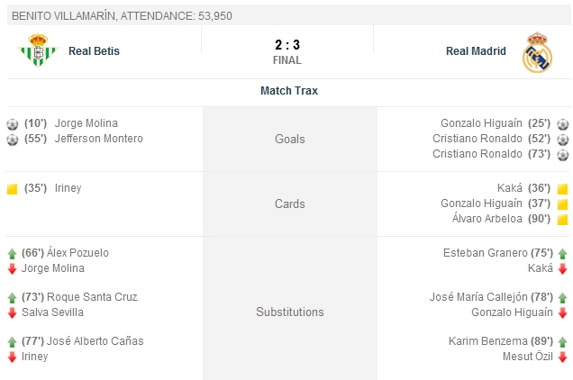Viewport: 573px width, 380px height.
Task: Select the Match Trax header
Action: click(x=288, y=91)
